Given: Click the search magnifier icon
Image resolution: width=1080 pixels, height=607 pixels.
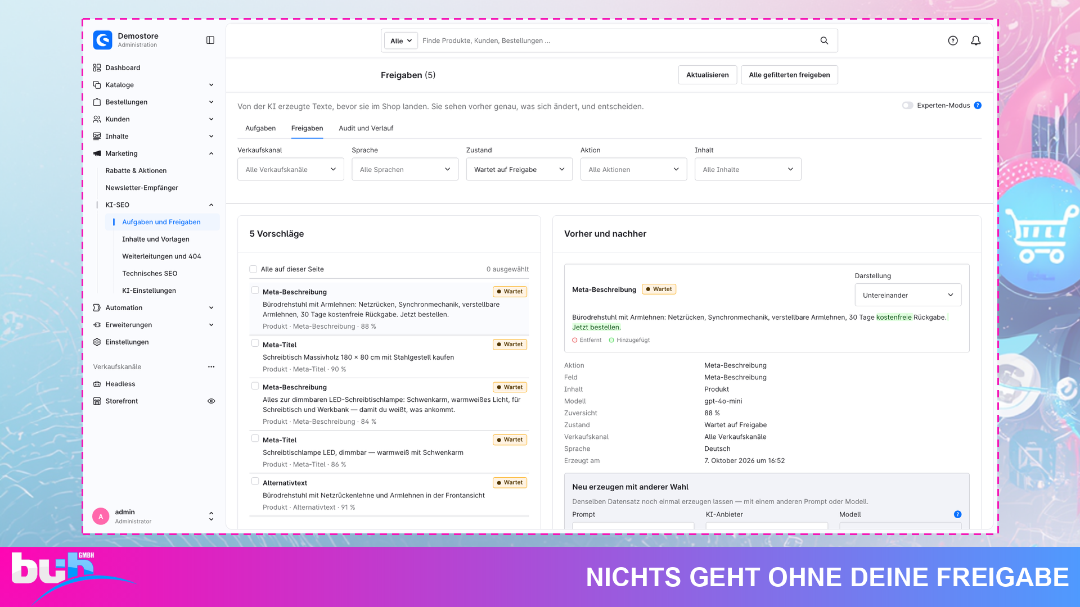Looking at the screenshot, I should click(824, 40).
